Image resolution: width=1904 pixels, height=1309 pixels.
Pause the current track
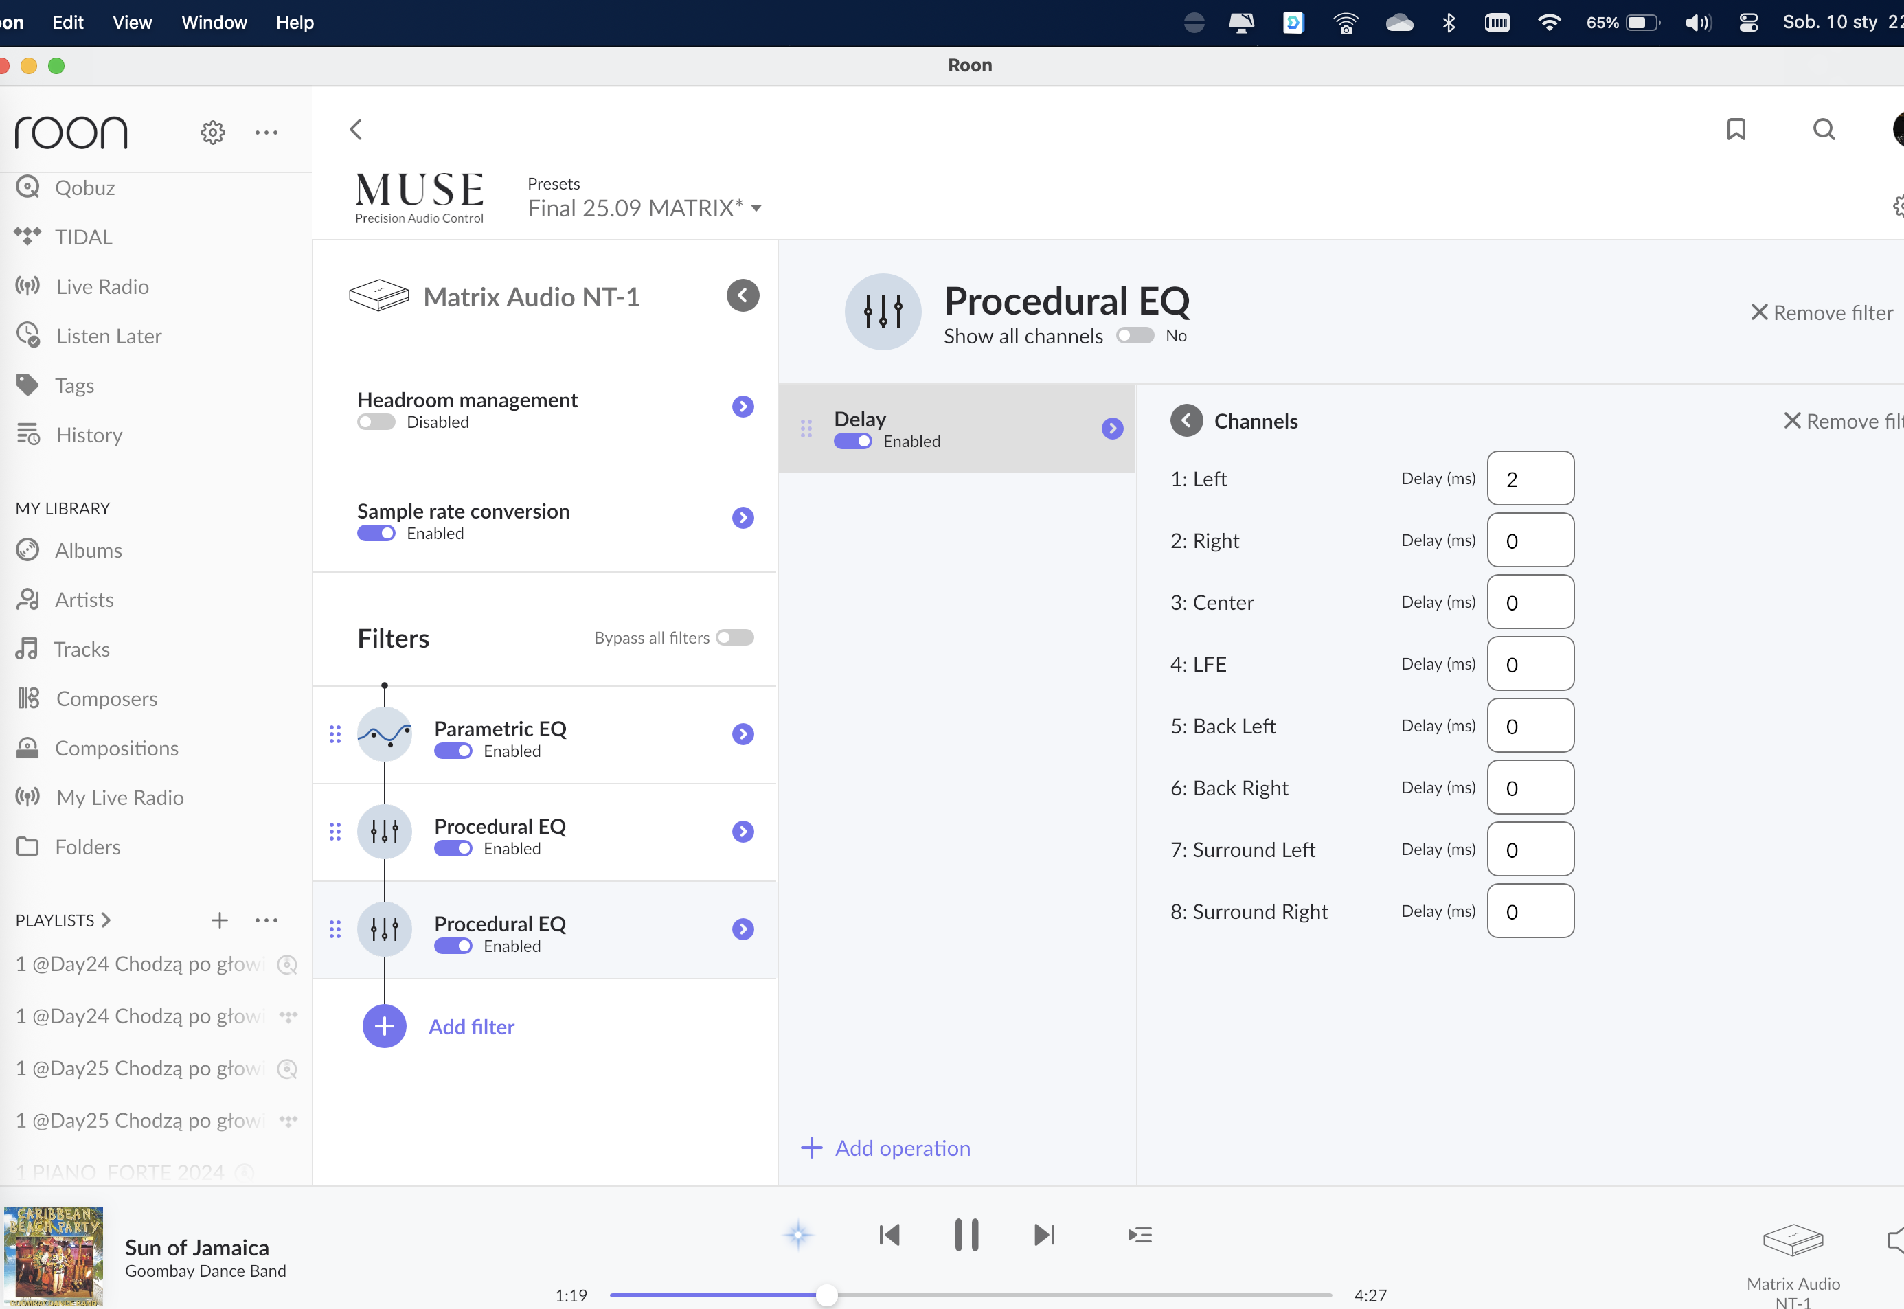click(x=966, y=1234)
